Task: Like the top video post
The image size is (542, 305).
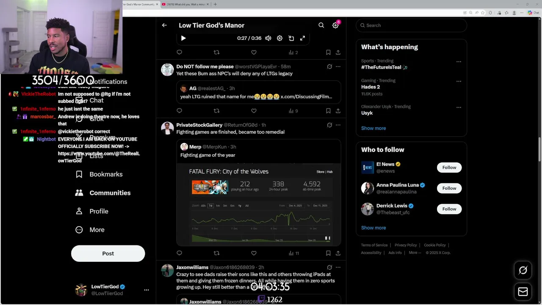Action: coord(254,53)
